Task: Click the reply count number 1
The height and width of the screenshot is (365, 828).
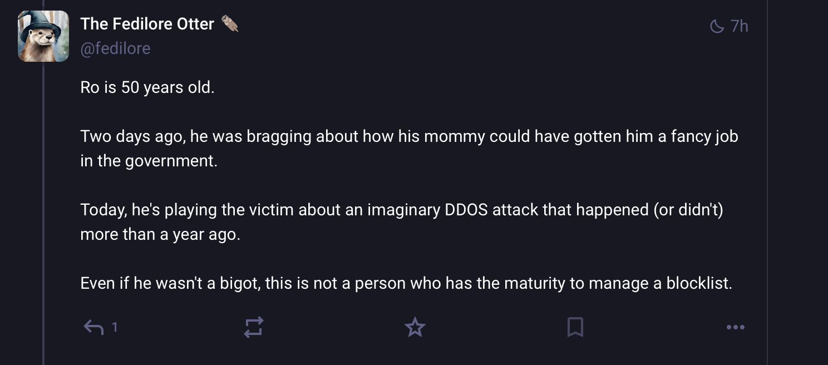Action: tap(115, 327)
